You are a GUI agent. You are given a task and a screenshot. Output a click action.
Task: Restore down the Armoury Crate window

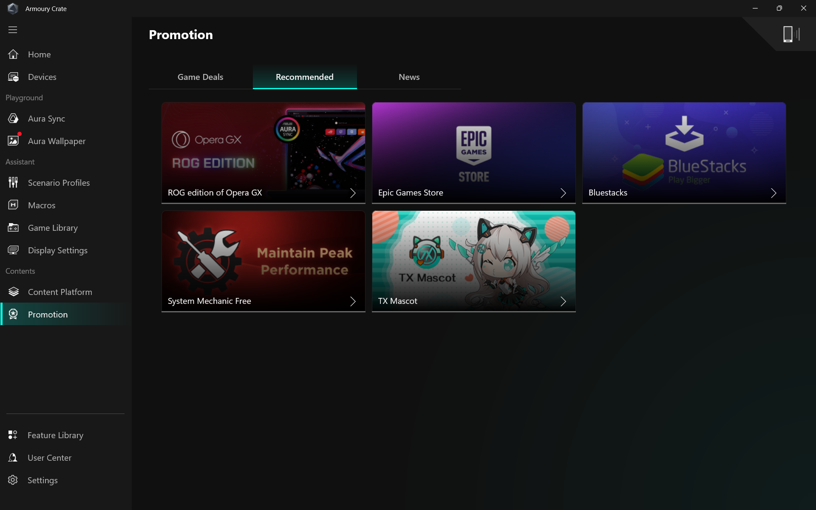pos(779,8)
